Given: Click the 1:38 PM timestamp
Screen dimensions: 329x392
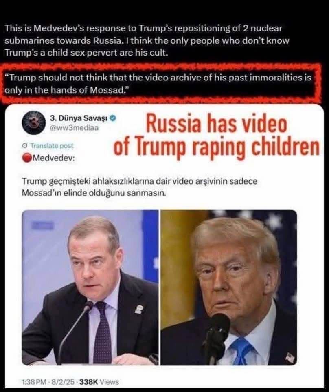Looking at the screenshot, I should 34,382.
